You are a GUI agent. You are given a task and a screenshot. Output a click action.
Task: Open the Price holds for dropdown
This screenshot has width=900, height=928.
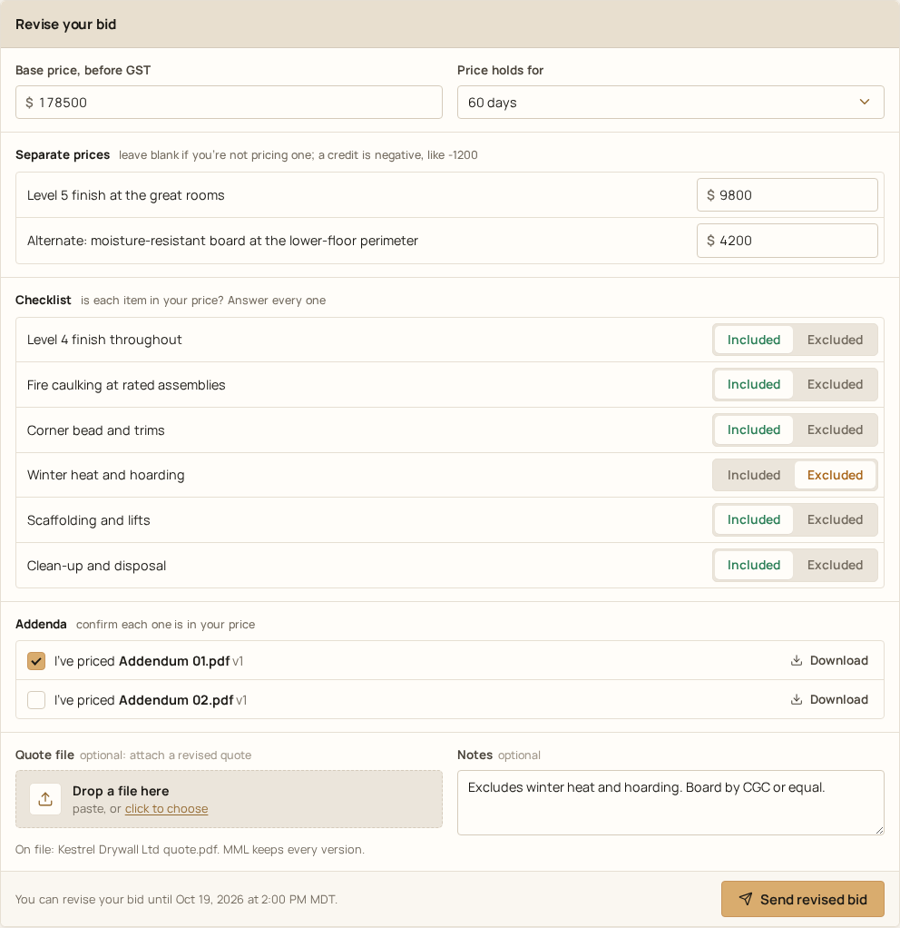click(x=670, y=103)
